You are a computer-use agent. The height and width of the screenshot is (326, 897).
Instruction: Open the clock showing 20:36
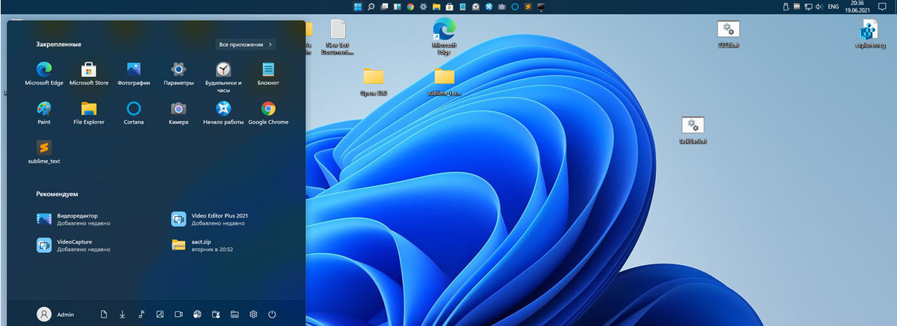coord(857,7)
